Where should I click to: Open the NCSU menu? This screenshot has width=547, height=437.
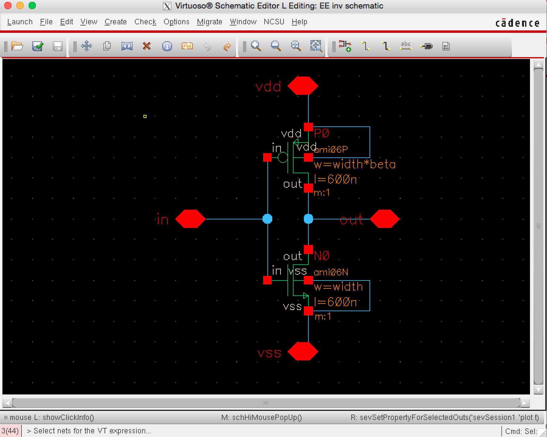click(x=274, y=22)
